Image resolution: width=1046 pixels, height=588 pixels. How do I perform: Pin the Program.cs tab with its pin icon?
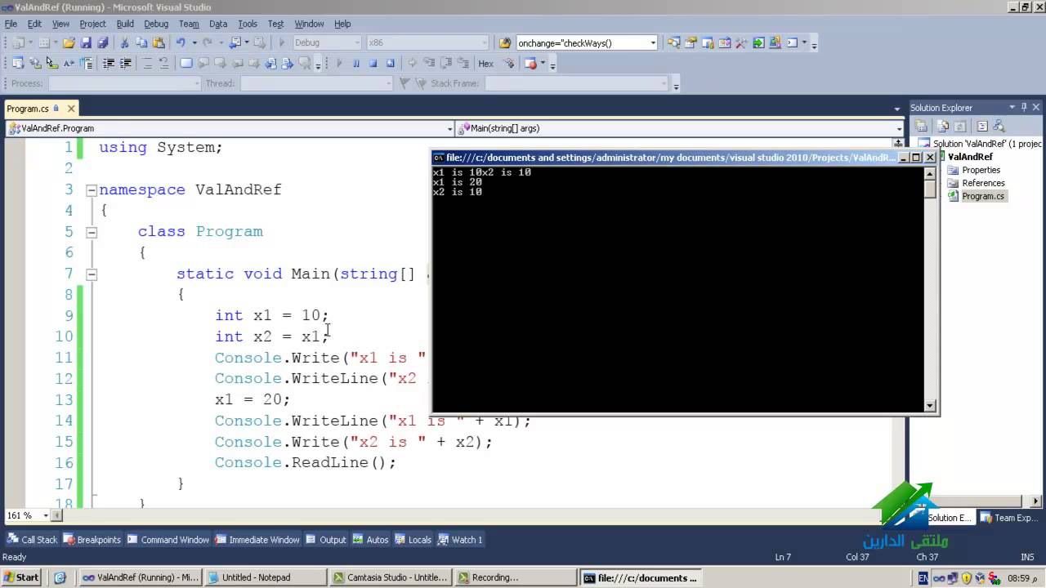[x=56, y=108]
